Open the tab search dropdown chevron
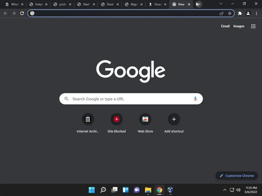262x196 pixels. pos(221,4)
